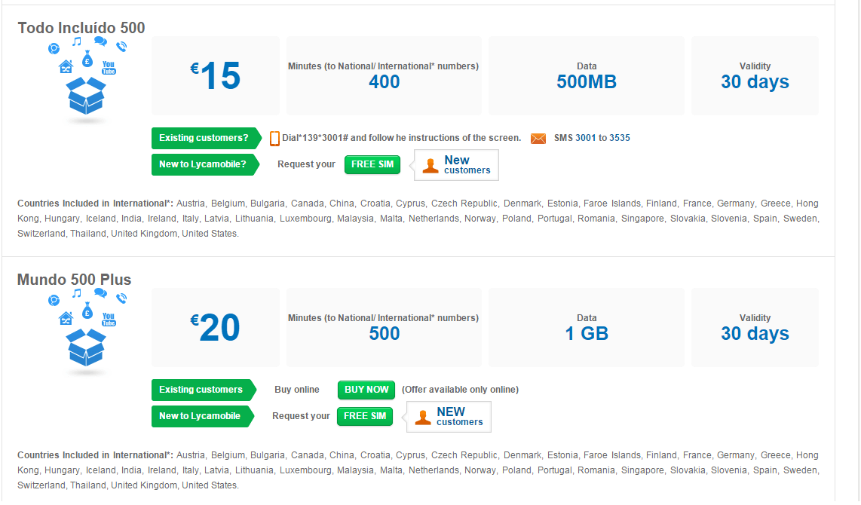This screenshot has height=505, width=861.
Task: Select the New to Lycamobile? green label
Action: pos(205,164)
